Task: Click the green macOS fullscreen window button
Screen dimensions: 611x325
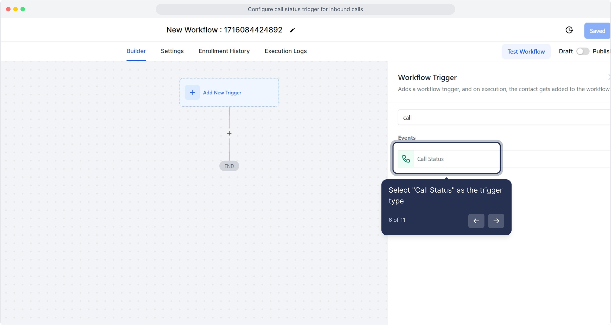Action: 23,9
